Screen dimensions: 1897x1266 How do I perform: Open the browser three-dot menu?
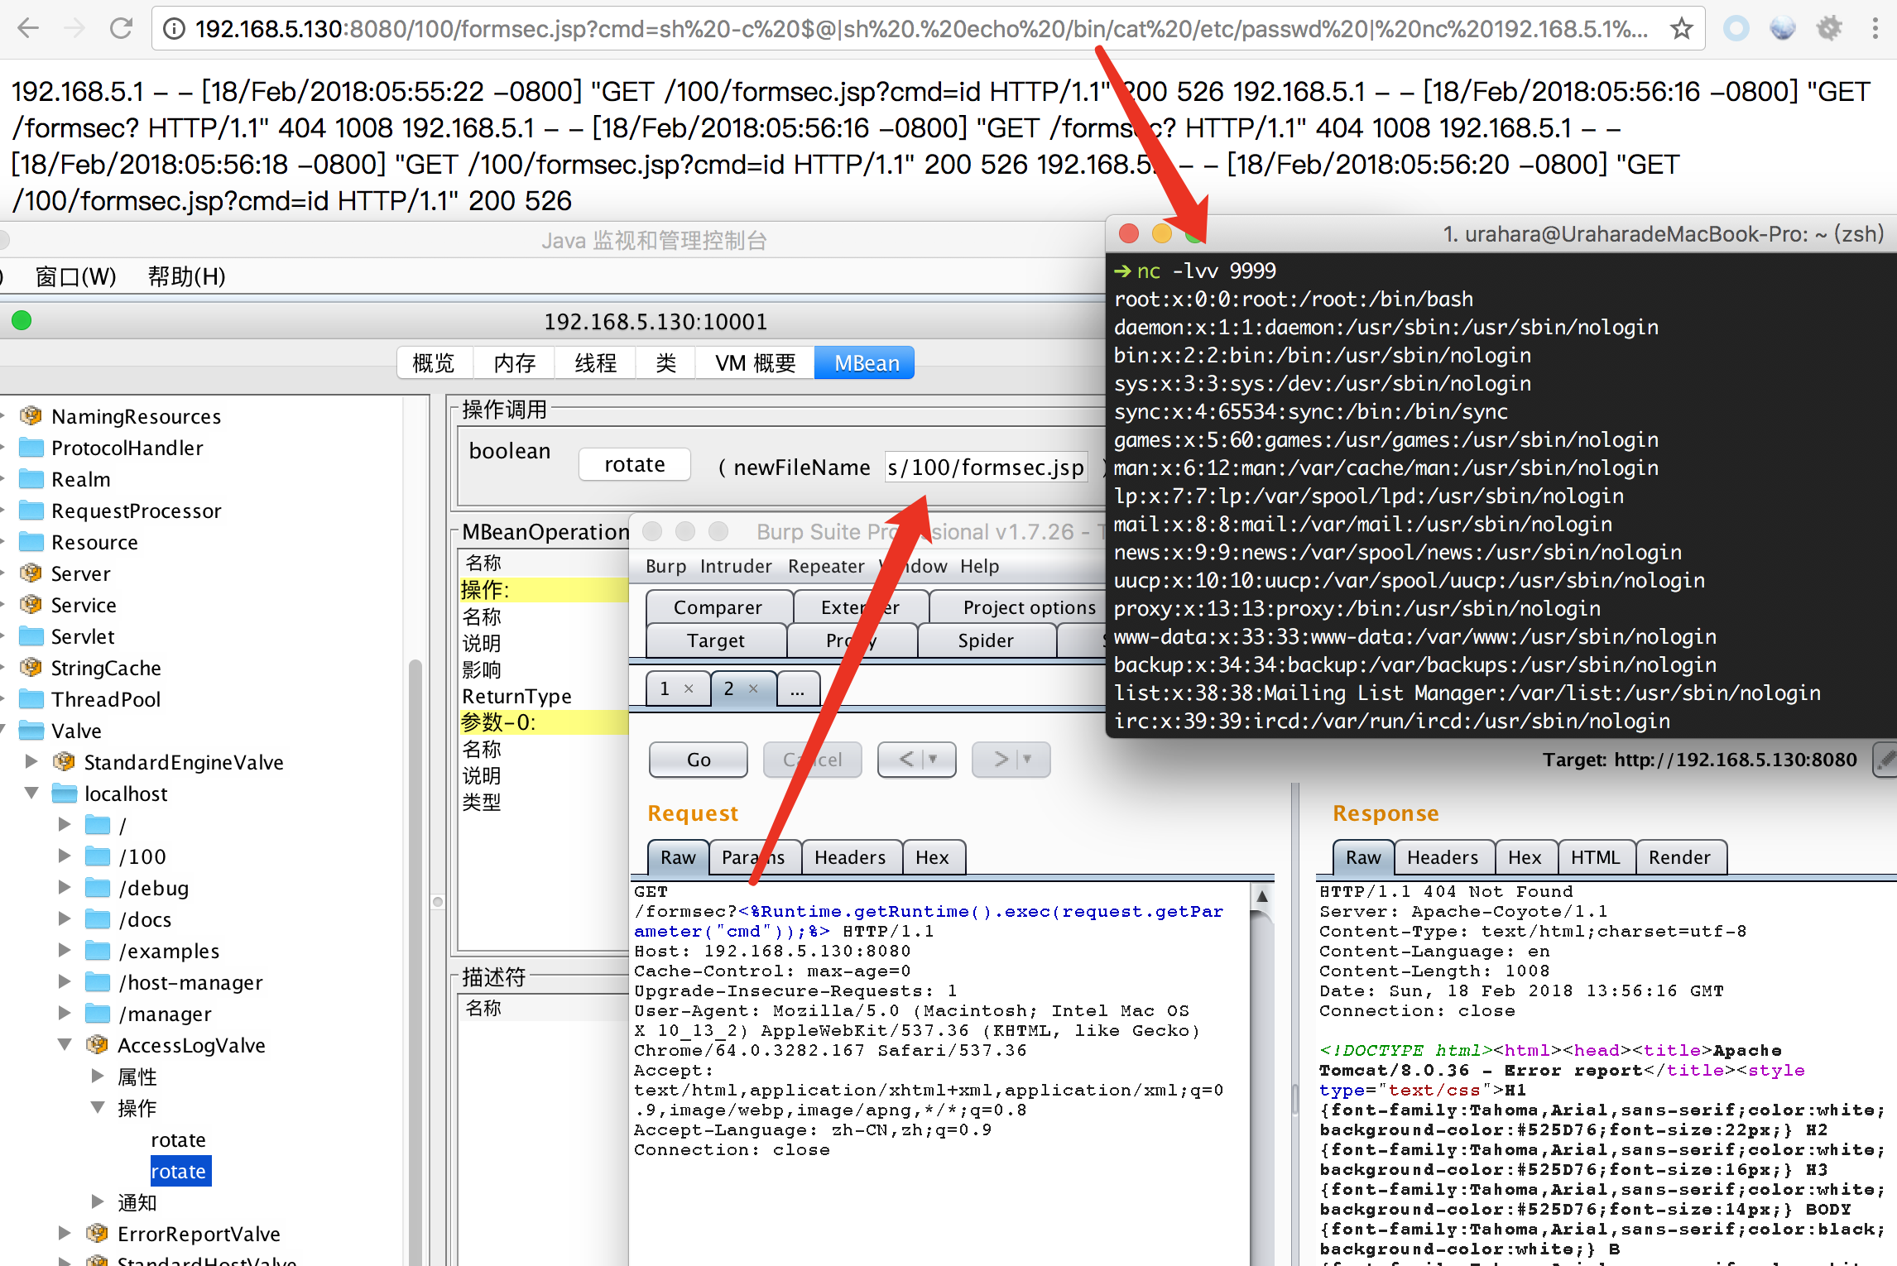(1875, 29)
